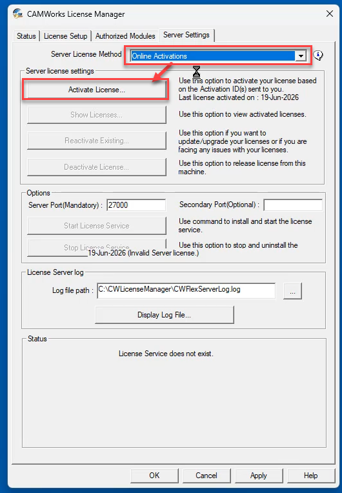
Task: Click the info balloon icon beside Server License Method
Action: [318, 55]
